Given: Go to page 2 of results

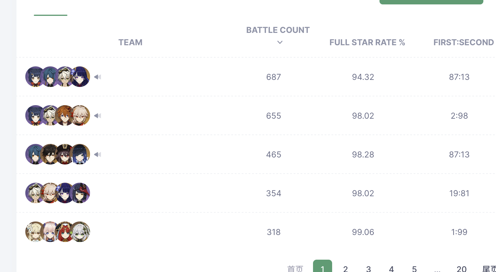Looking at the screenshot, I should pos(345,268).
